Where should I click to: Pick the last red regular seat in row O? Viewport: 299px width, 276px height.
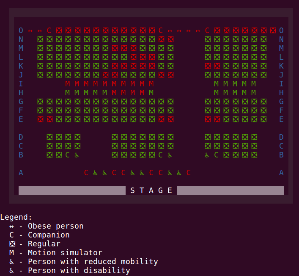point(273,30)
